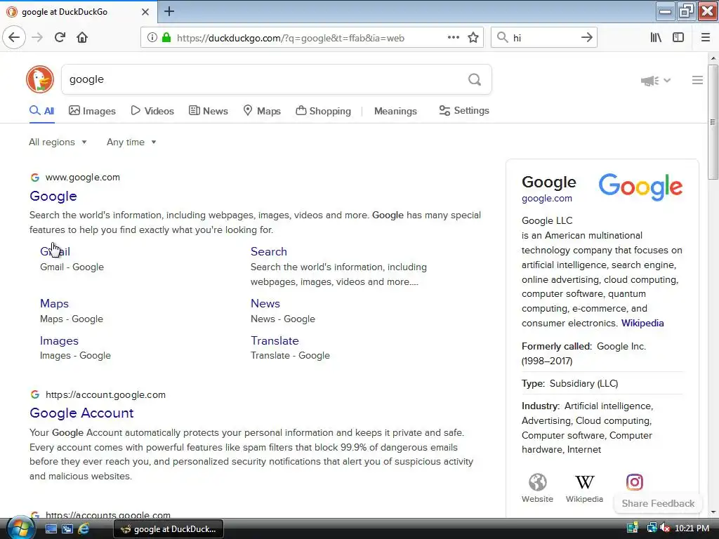Click the Share Feedback button
Viewport: 719px width, 539px height.
point(658,503)
